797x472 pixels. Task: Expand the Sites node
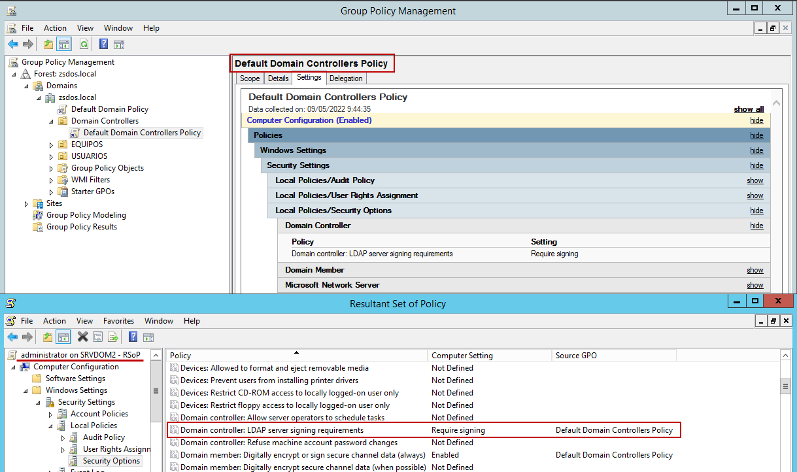click(x=27, y=203)
